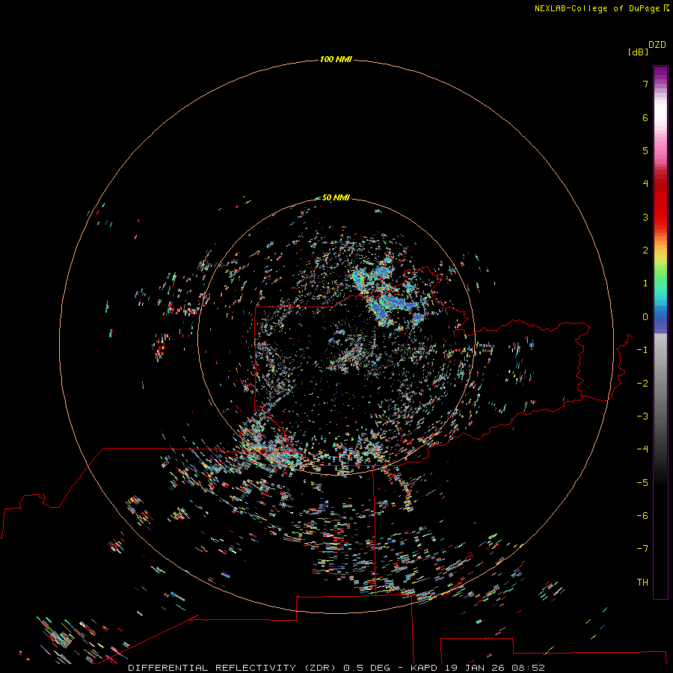Click the 0.5 DEG elevation text
The image size is (673, 673).
coord(367,668)
